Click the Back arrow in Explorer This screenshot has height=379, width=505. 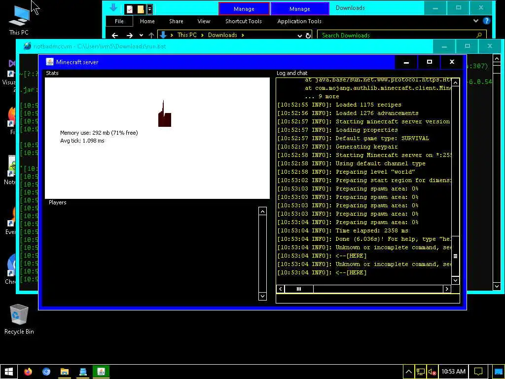(x=114, y=35)
